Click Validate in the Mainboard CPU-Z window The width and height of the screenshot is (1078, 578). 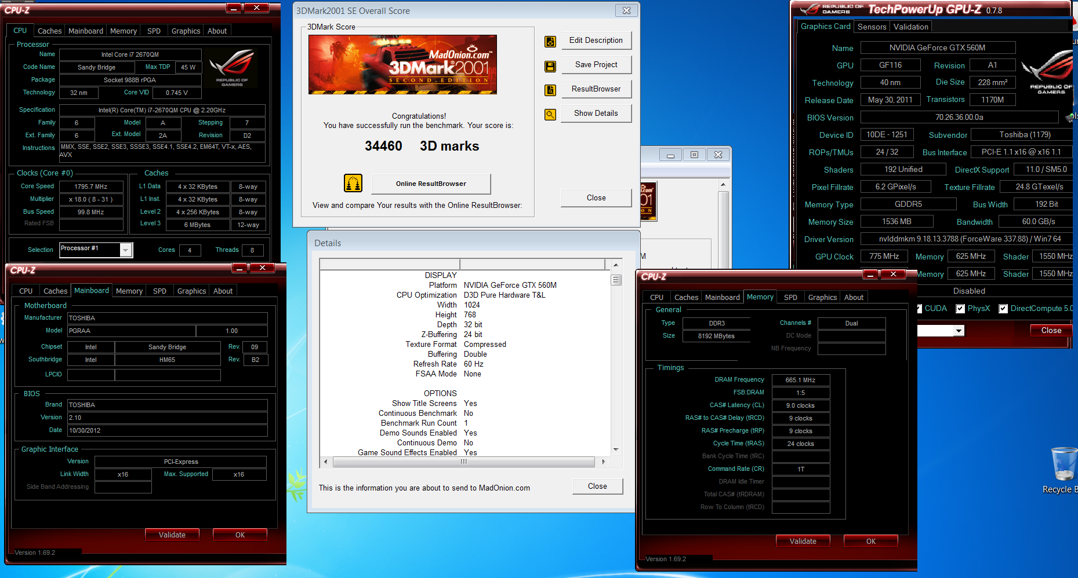[172, 535]
